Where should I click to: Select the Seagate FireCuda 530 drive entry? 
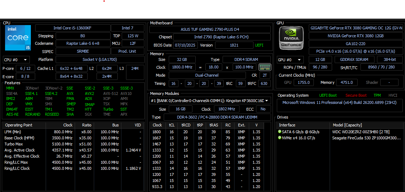click(x=366, y=138)
